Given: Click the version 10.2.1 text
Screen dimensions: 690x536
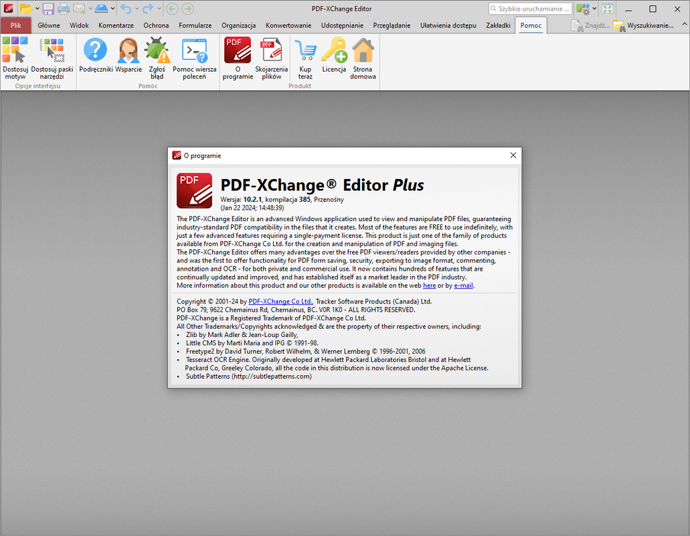Looking at the screenshot, I should 252,200.
